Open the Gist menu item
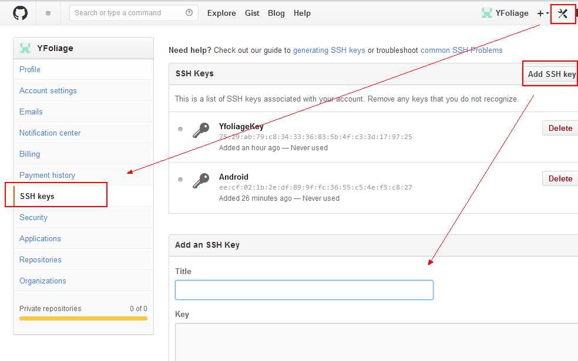Screen dimensions: 578x361 pyautogui.click(x=252, y=14)
